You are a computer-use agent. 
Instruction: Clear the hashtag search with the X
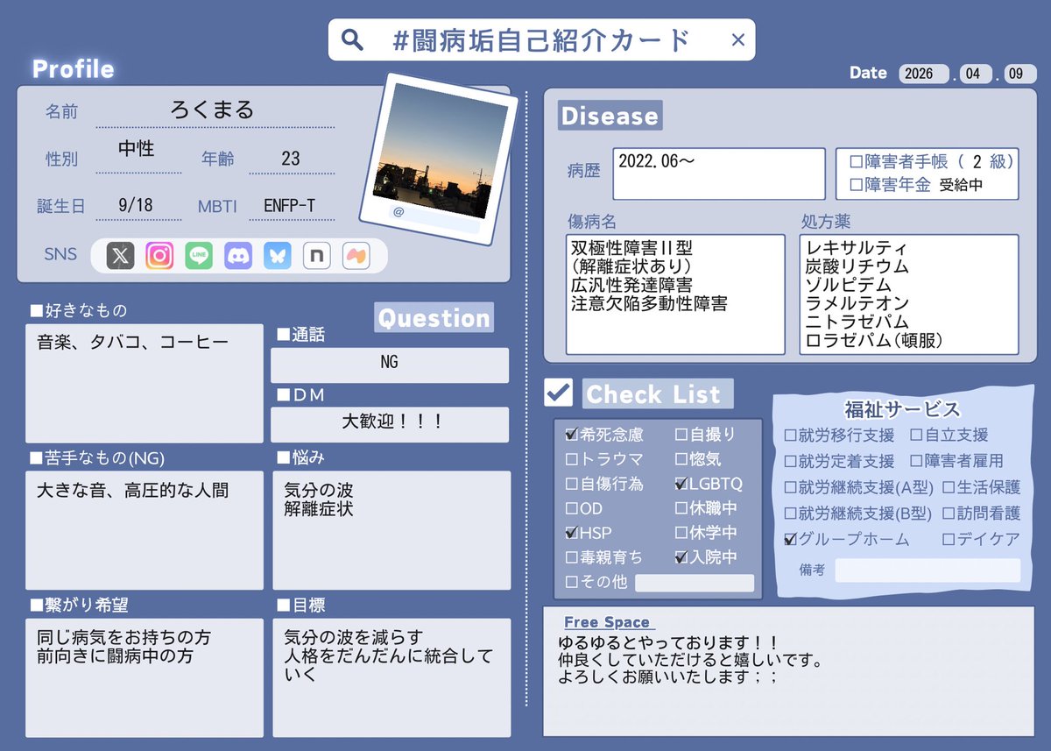click(x=737, y=39)
